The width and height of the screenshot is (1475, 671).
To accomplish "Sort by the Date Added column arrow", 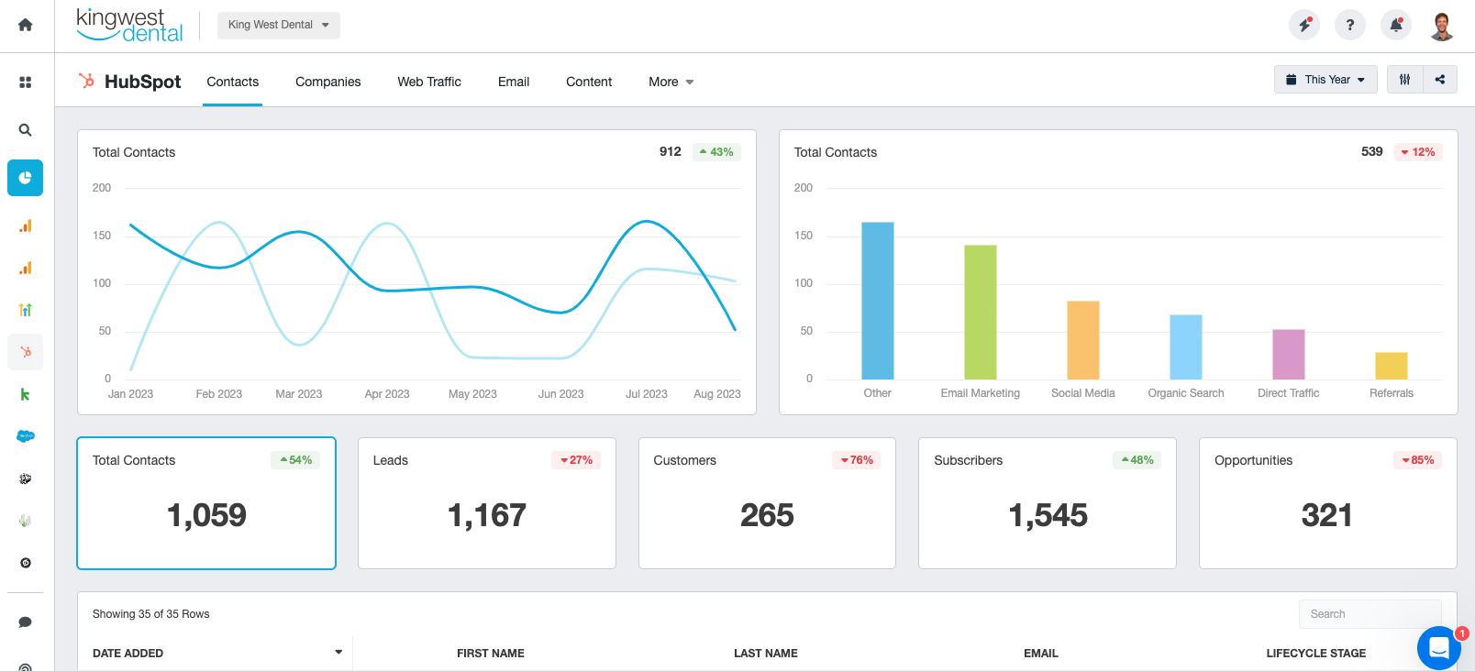I will pos(338,653).
